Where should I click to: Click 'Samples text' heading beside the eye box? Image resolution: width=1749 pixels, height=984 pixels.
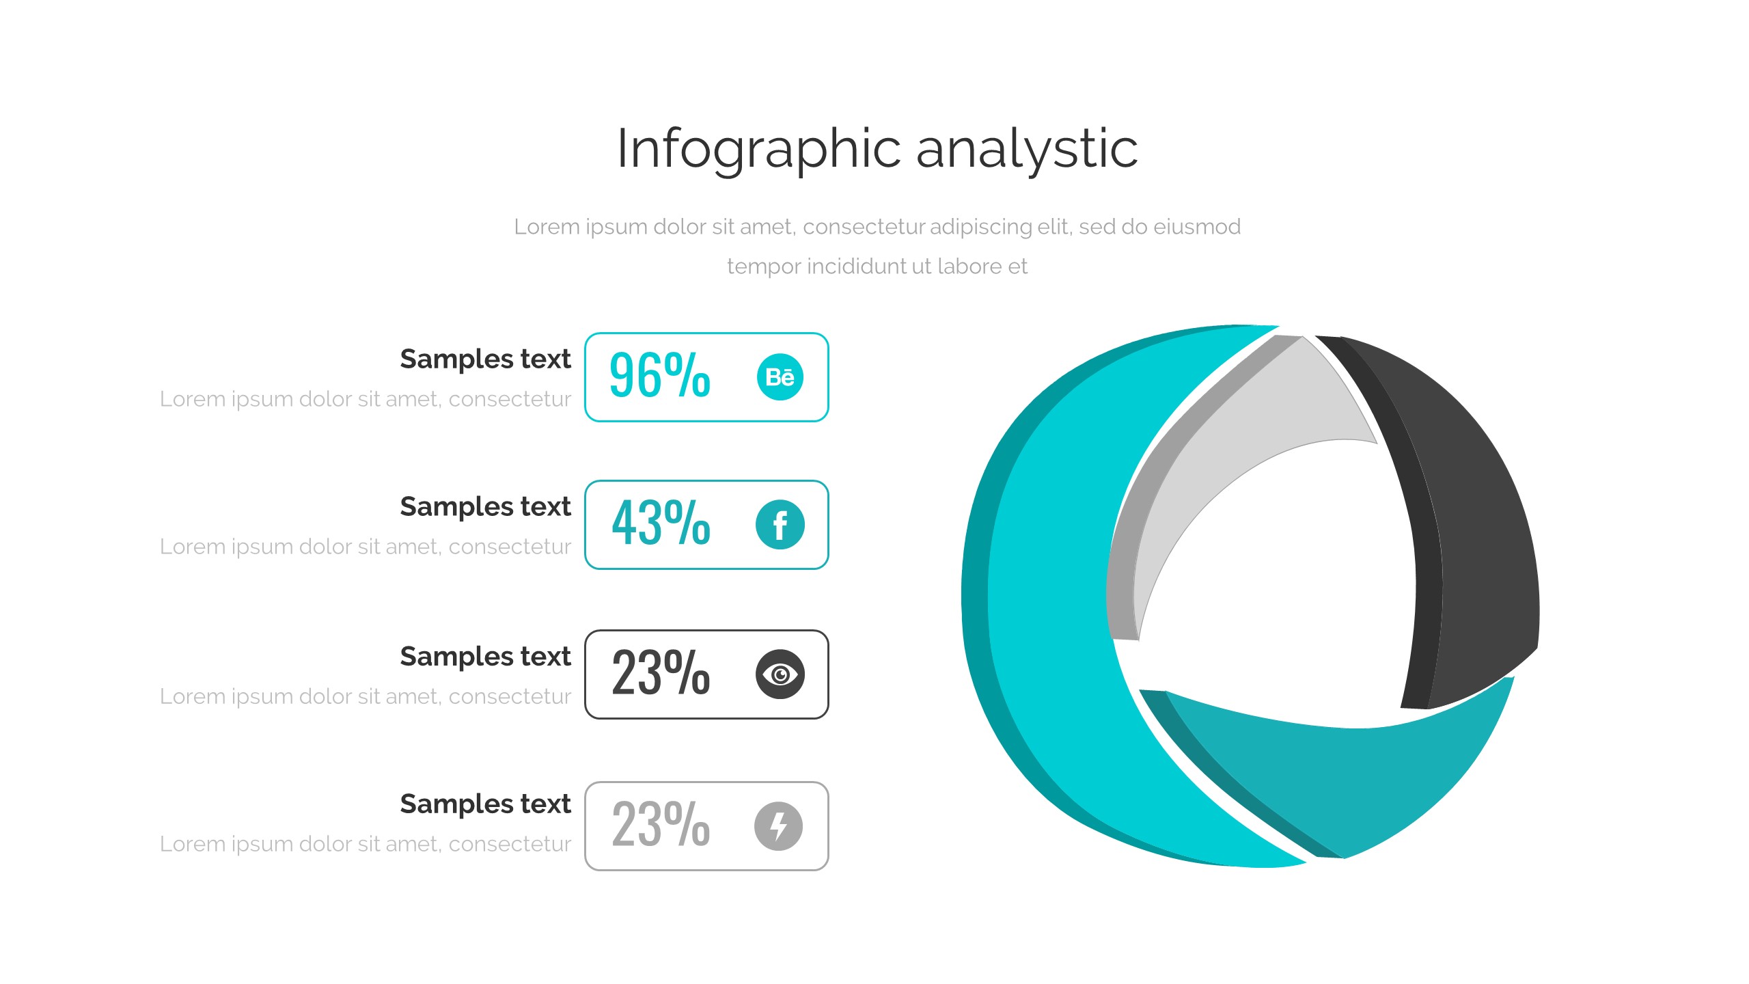tap(485, 656)
